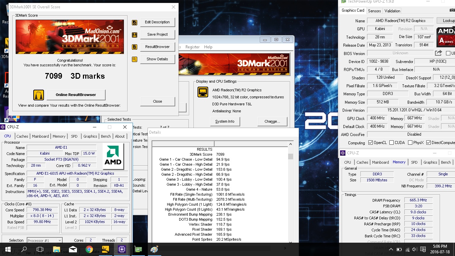Toggle the OpenCL checkbox in GPU-Z
The width and height of the screenshot is (455, 256).
(370, 143)
